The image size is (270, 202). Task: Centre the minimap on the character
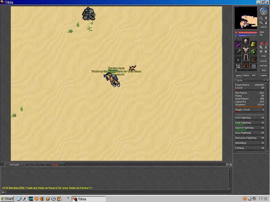[263, 27]
